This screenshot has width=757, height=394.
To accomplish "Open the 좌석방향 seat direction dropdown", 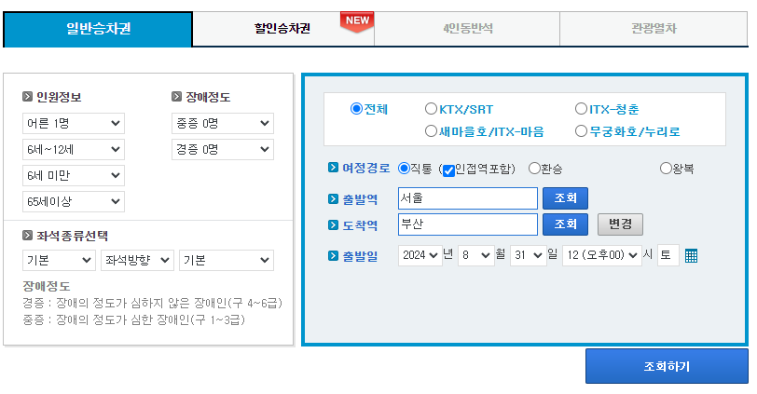I will coord(137,261).
